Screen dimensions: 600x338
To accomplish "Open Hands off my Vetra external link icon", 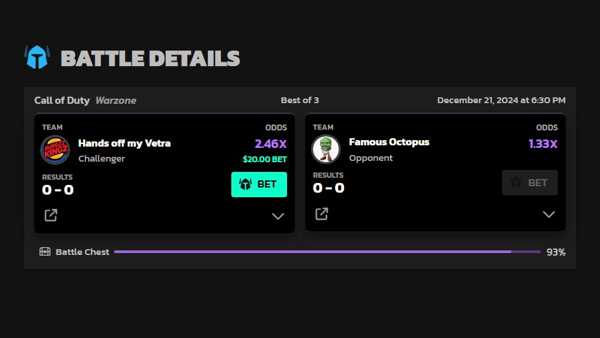I will [51, 215].
